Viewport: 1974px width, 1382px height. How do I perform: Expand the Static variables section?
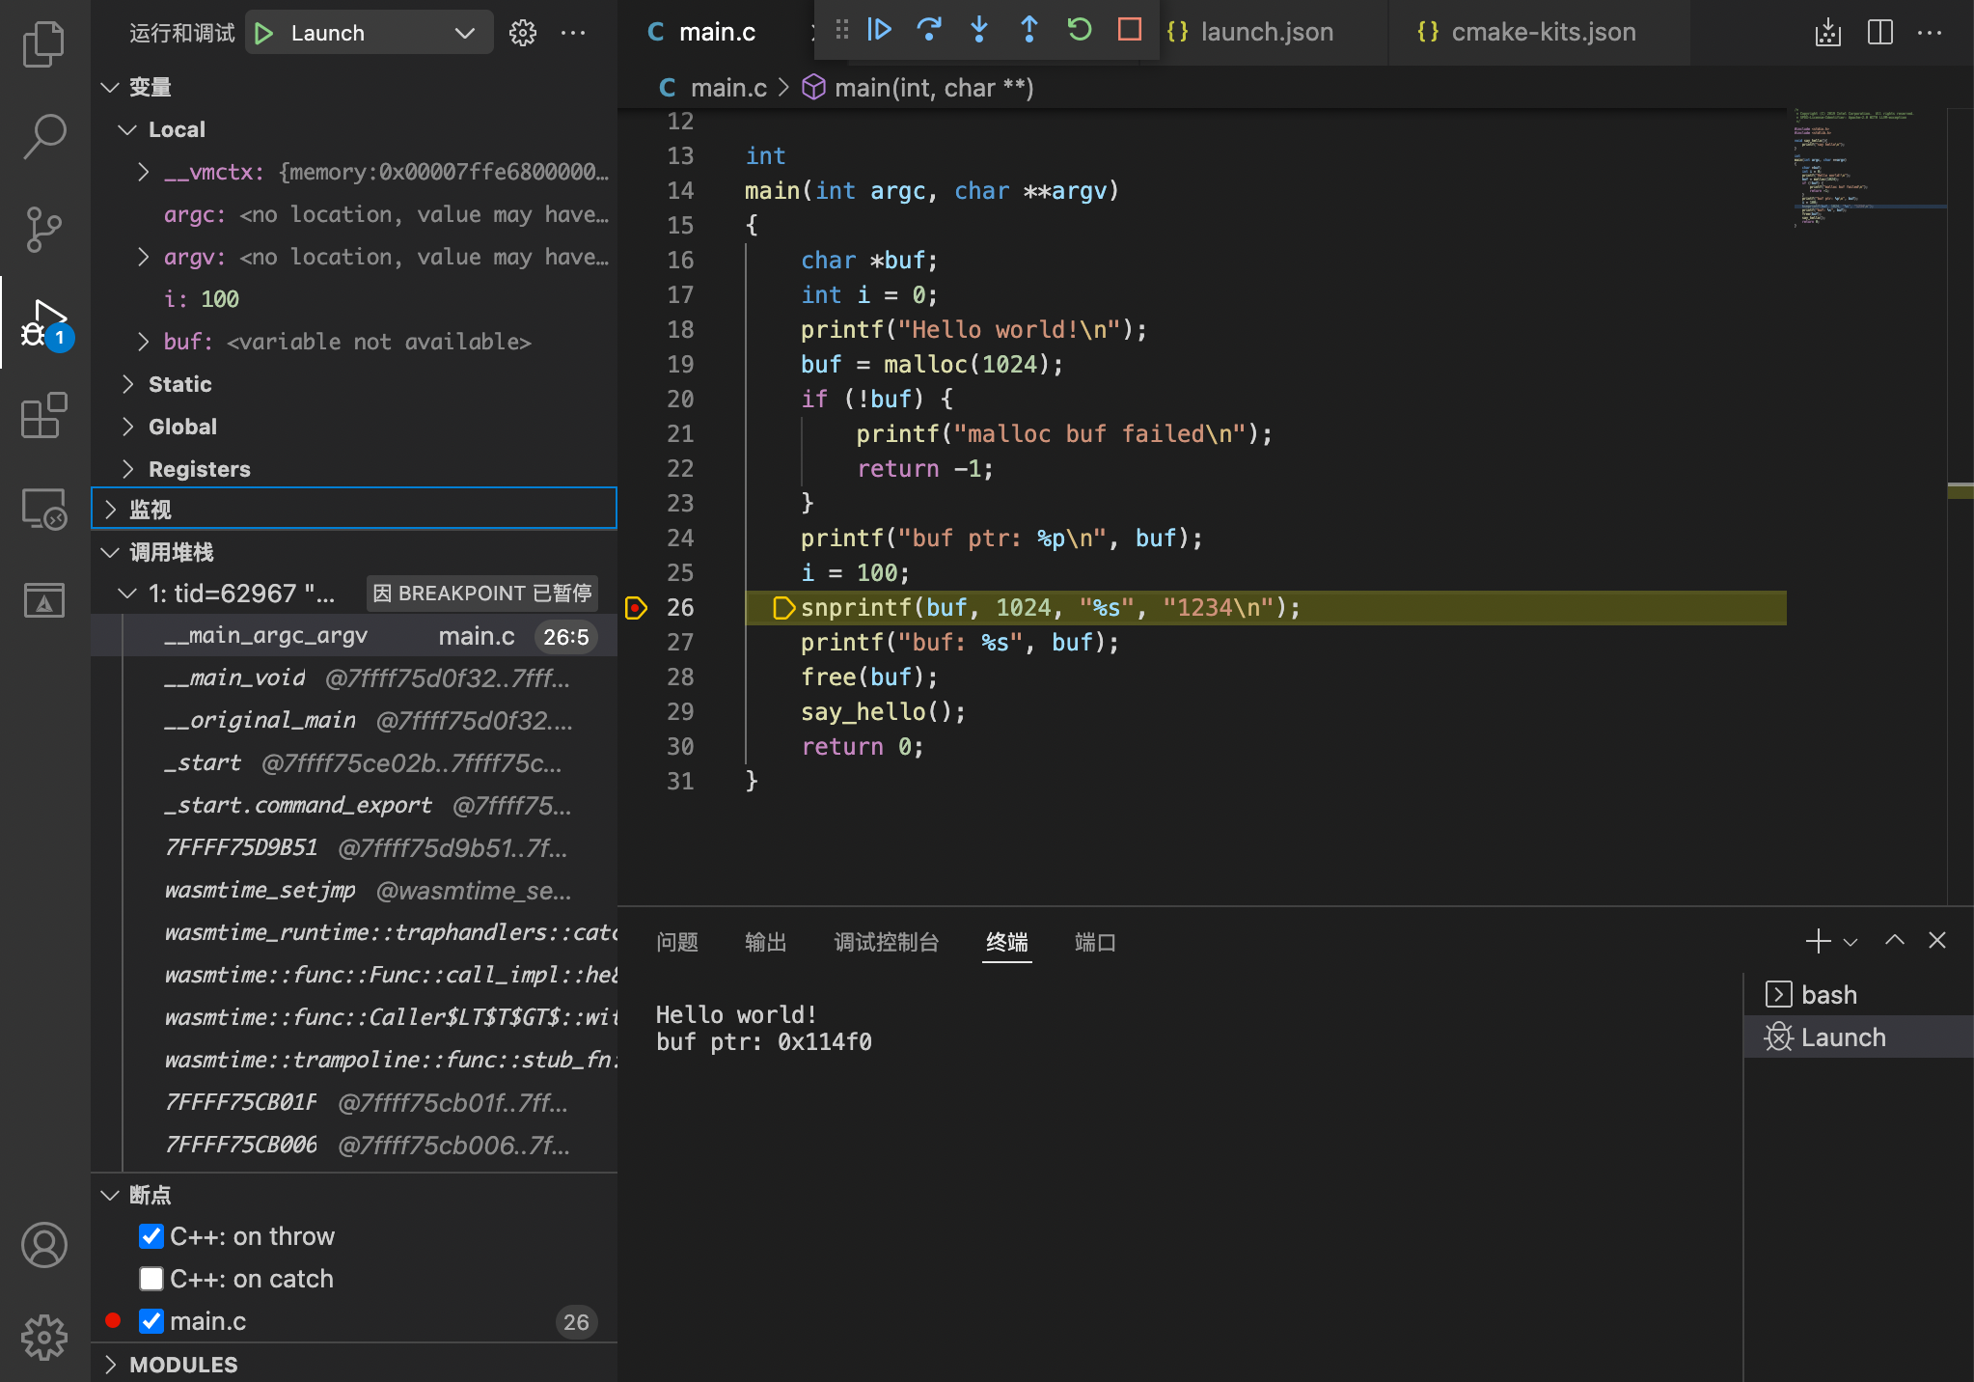[179, 384]
